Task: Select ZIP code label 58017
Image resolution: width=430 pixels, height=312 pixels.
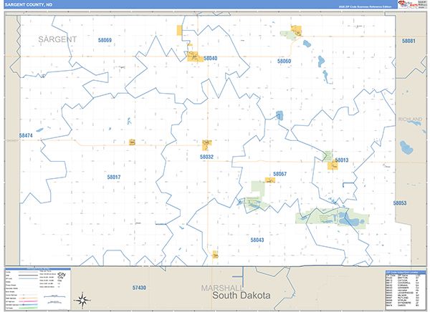Action: click(x=114, y=177)
